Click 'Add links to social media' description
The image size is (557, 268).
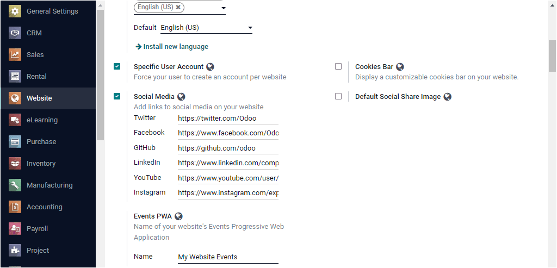click(x=199, y=107)
